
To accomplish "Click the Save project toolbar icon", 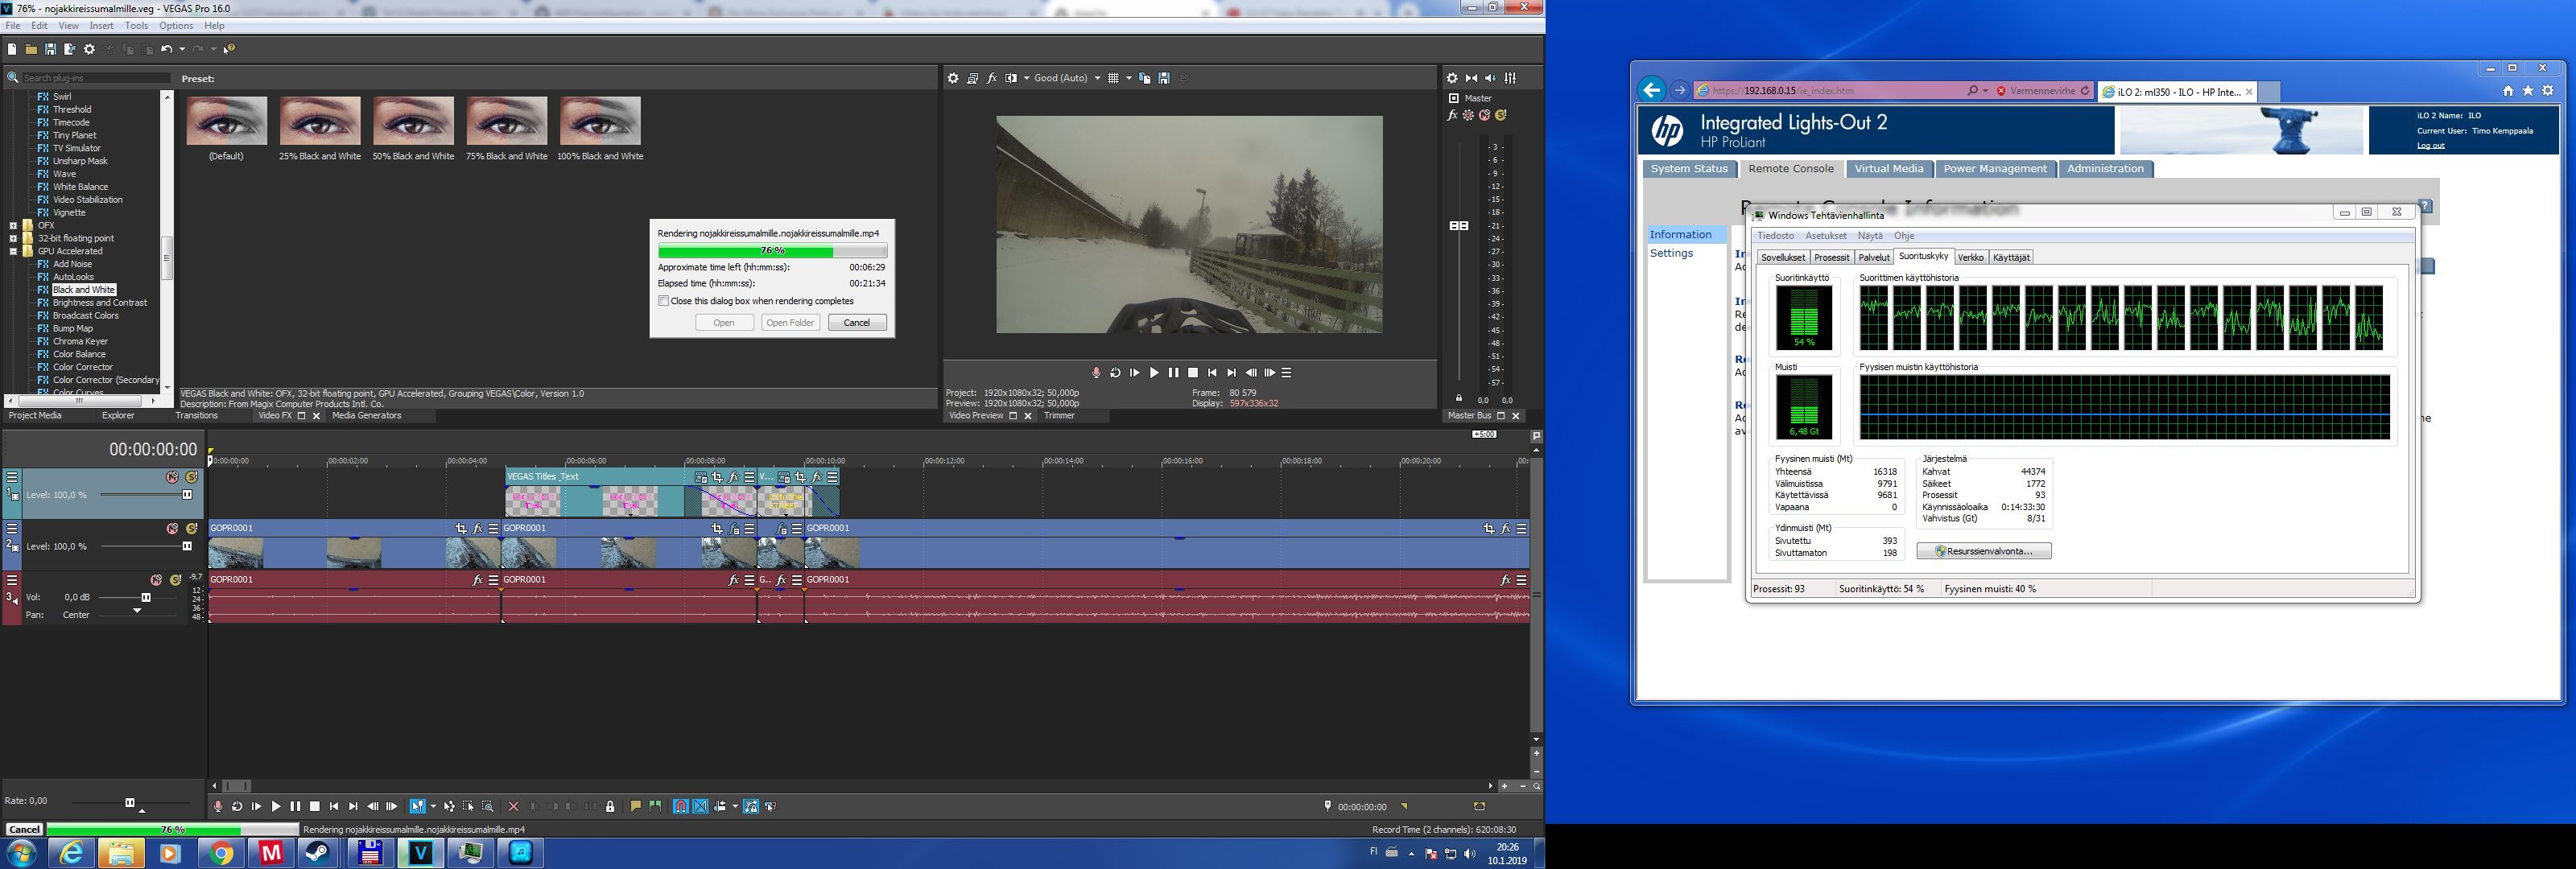I will click(50, 49).
